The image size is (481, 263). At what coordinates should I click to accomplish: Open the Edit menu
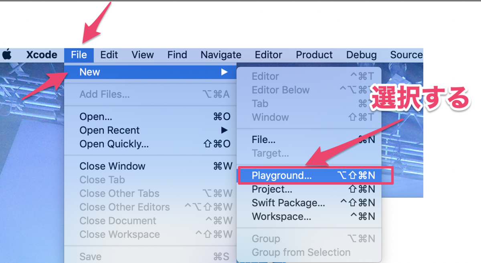(109, 55)
